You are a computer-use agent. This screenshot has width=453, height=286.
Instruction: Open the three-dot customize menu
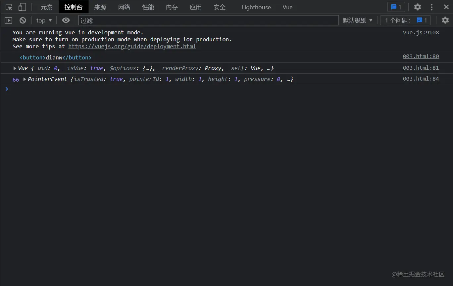coord(431,7)
